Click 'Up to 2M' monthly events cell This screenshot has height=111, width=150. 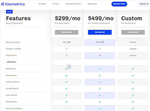tap(67, 42)
